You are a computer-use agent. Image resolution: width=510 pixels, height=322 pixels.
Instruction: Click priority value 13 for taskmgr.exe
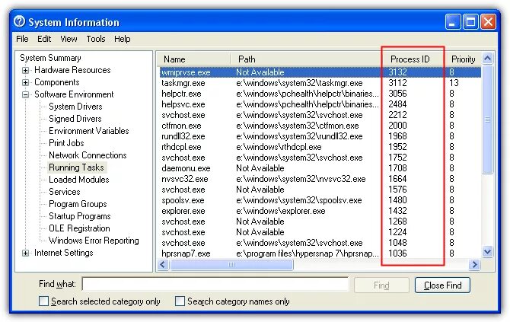pyautogui.click(x=454, y=83)
